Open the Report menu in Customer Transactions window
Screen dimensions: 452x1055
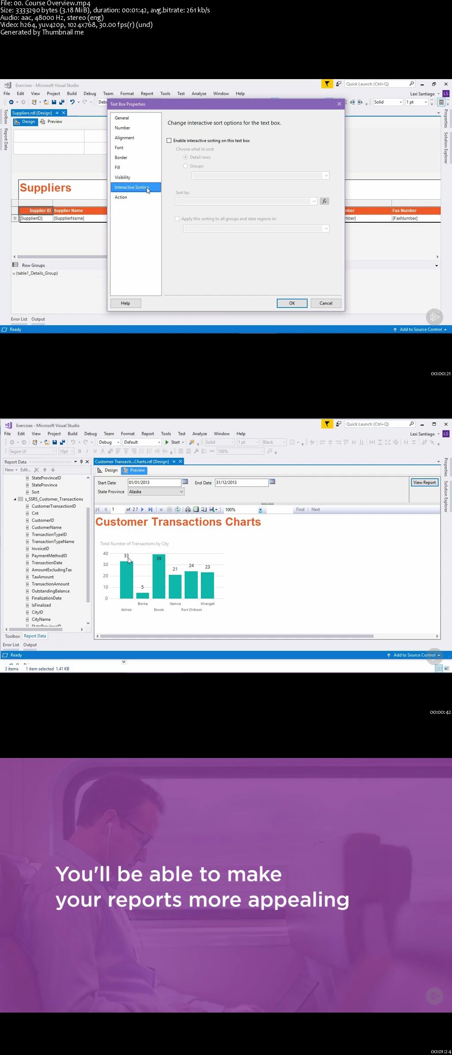147,434
